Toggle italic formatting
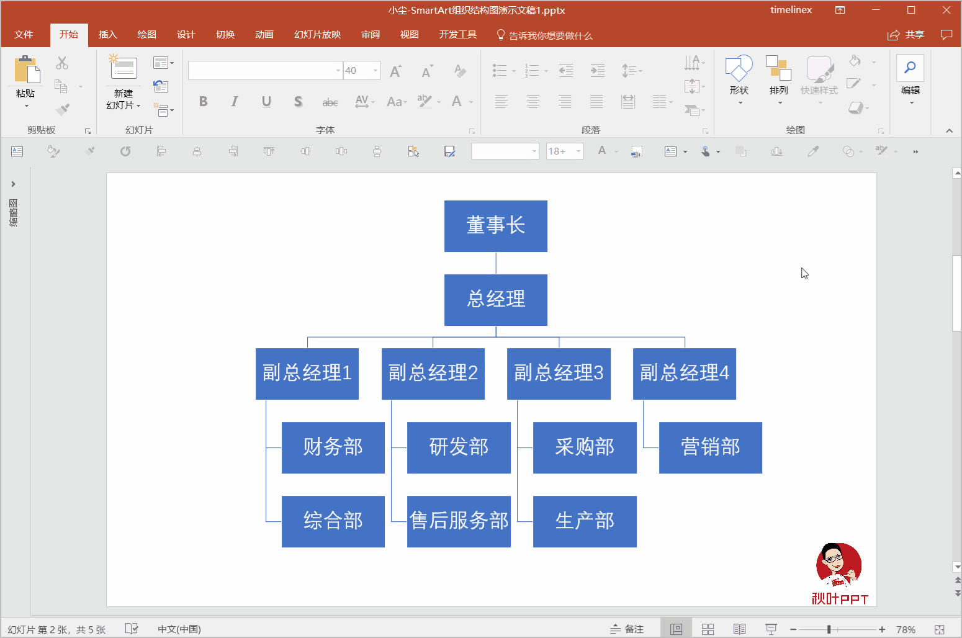The height and width of the screenshot is (638, 962). pyautogui.click(x=234, y=101)
